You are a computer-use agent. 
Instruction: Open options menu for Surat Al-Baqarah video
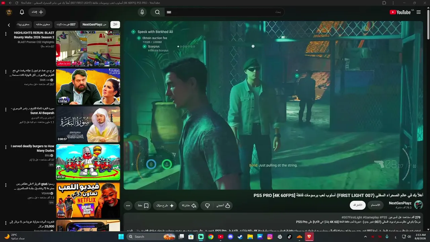click(5, 110)
